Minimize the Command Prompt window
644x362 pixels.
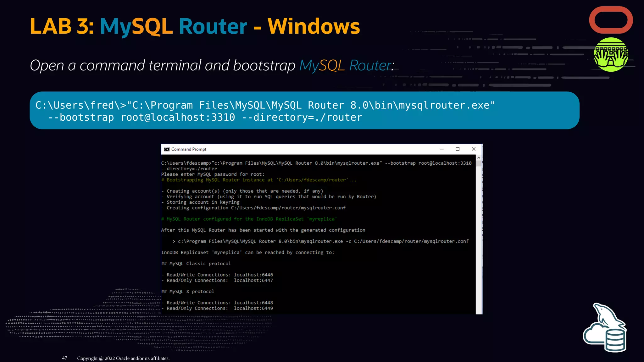coord(442,149)
